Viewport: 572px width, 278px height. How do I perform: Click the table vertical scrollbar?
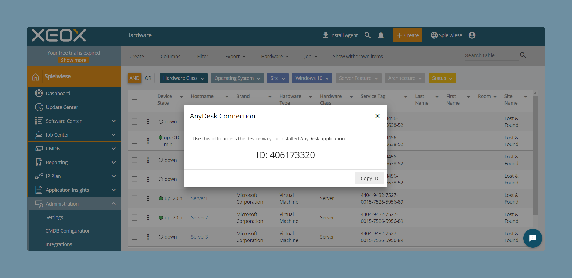535,155
